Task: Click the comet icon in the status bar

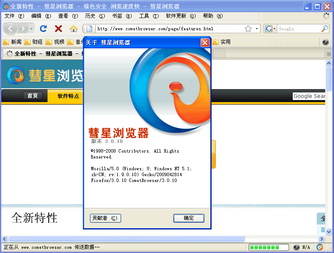Action: tap(320, 247)
